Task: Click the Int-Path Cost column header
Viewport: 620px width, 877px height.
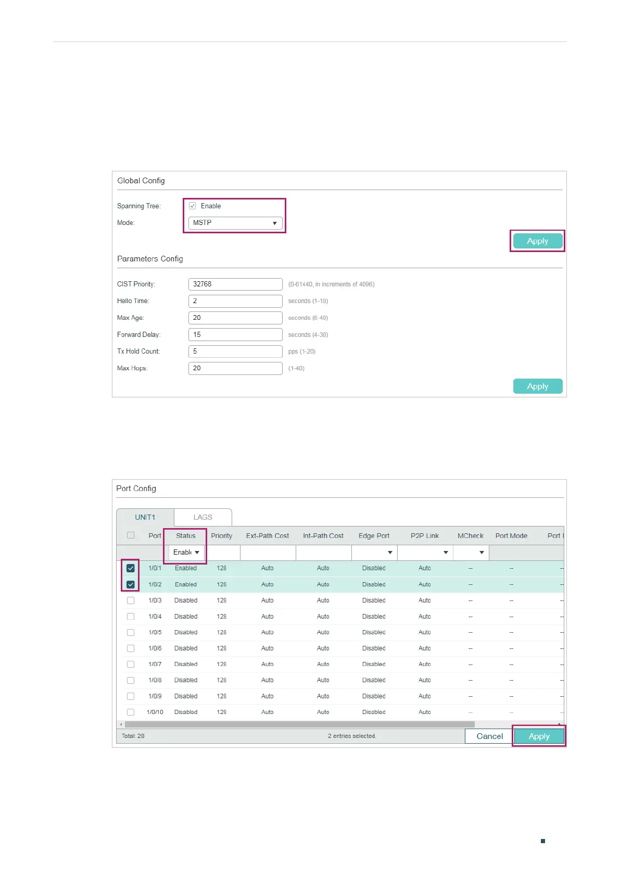Action: [x=323, y=535]
